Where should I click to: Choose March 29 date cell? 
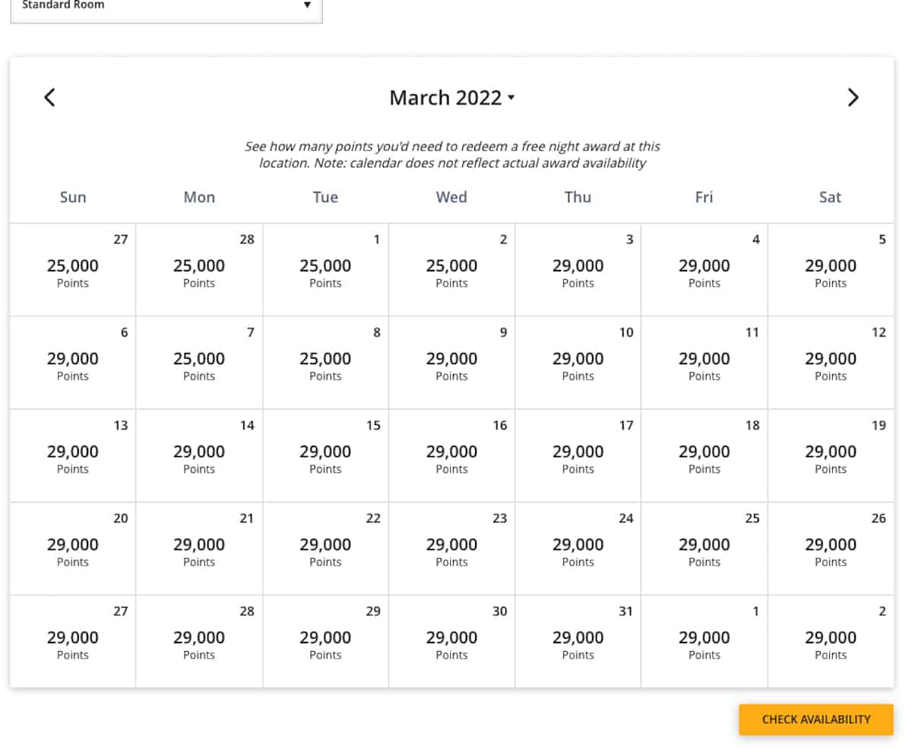point(325,642)
